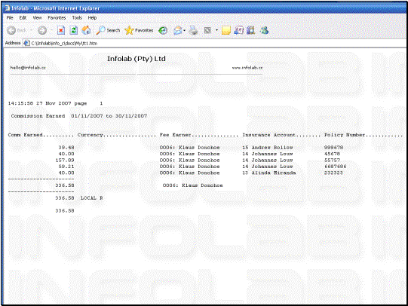Stop page loading with red X icon
Screen dimensions: 408x306
pyautogui.click(x=61, y=30)
